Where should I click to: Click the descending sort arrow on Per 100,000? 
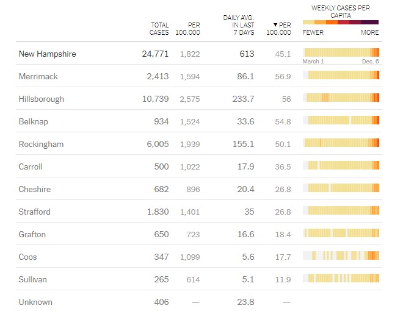275,25
